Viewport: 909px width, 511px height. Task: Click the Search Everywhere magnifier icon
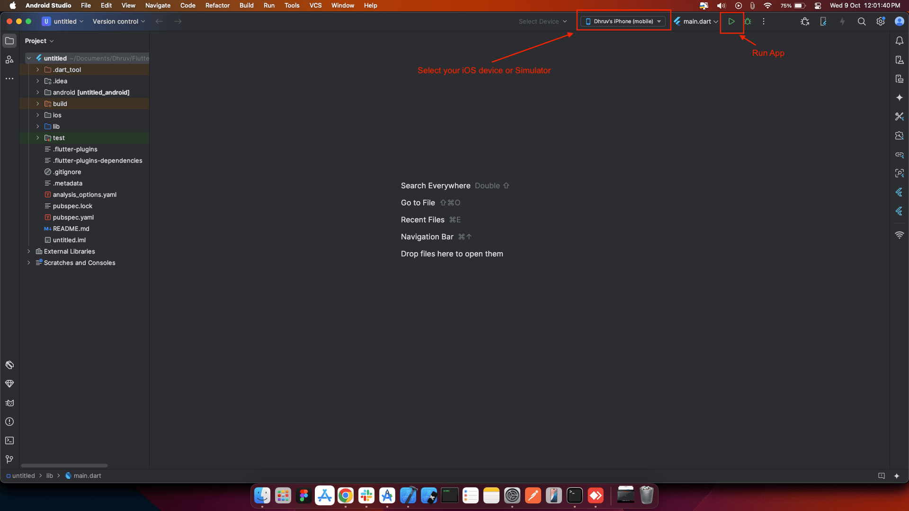862,21
